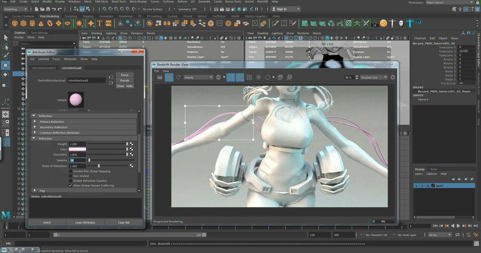Switch to the Sculpting shelf tab

click(x=71, y=16)
